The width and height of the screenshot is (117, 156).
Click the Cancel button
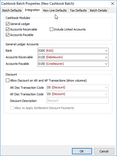point(104,151)
